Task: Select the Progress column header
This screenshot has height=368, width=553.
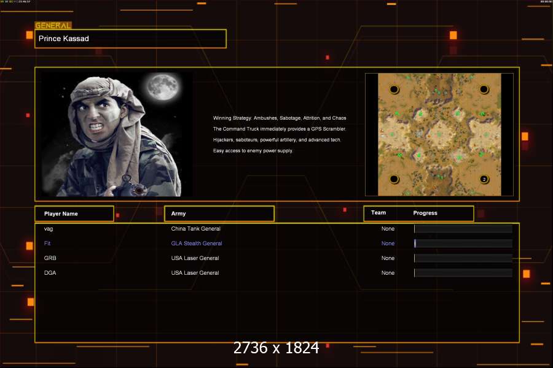Action: (x=425, y=213)
